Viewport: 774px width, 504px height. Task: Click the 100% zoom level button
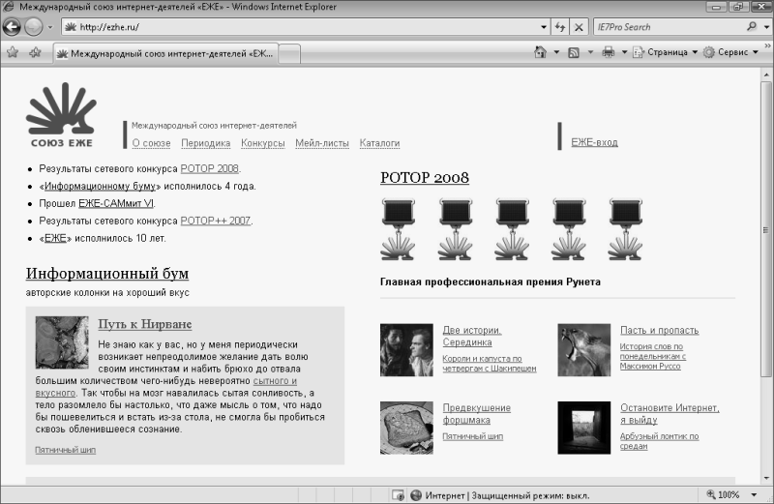[723, 494]
